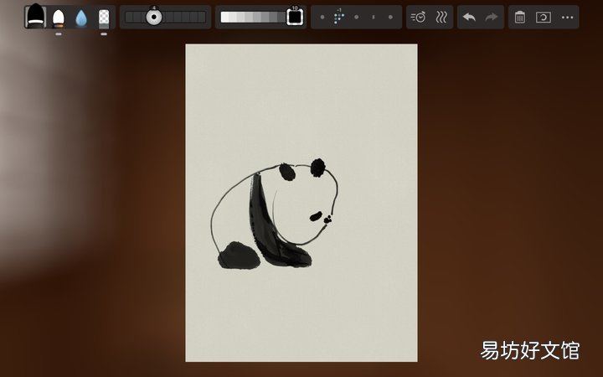Toggle the wavy lines bleed effect
Image resolution: width=603 pixels, height=377 pixels.
(x=441, y=18)
